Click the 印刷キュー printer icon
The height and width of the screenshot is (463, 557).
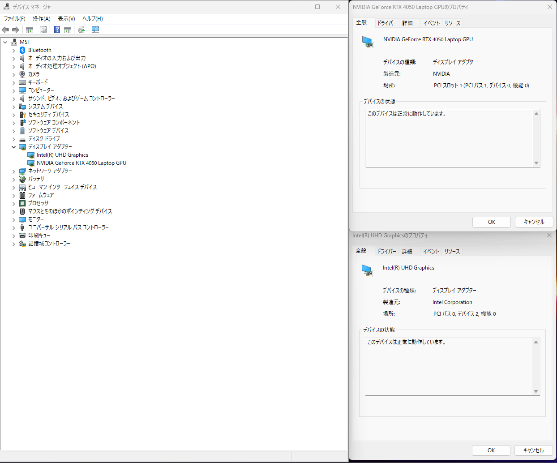pyautogui.click(x=22, y=236)
